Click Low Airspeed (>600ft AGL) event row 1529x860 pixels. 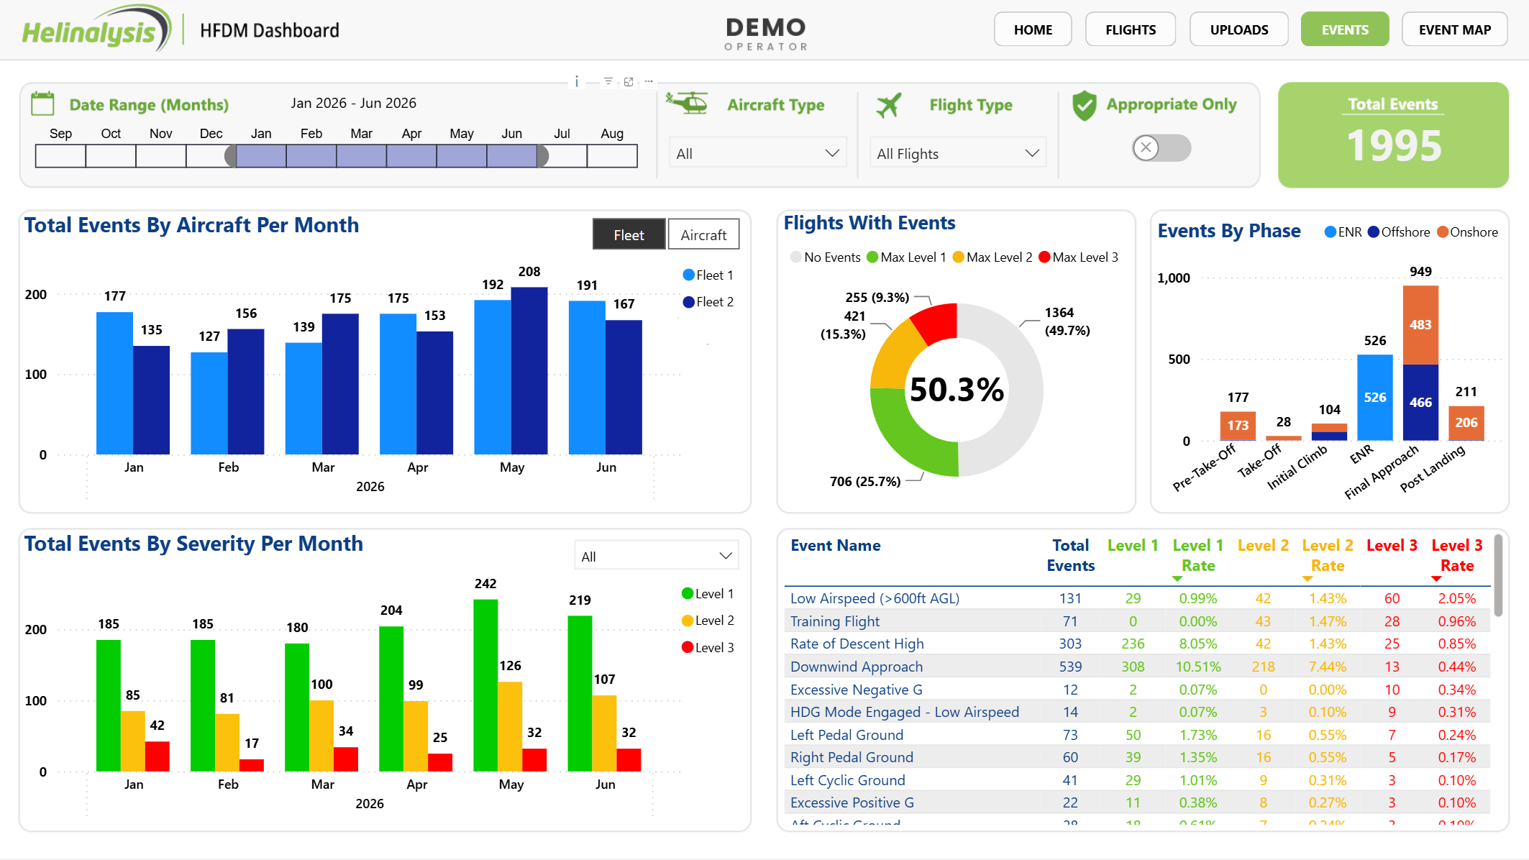[x=1136, y=598]
